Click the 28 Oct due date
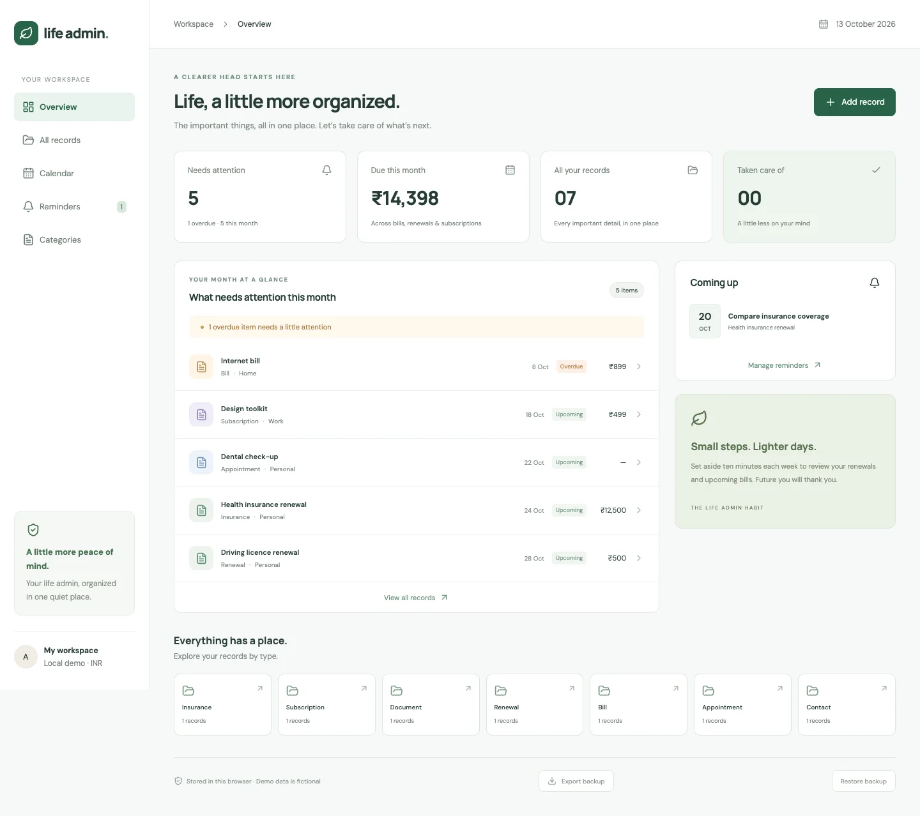The width and height of the screenshot is (920, 816). pos(534,559)
